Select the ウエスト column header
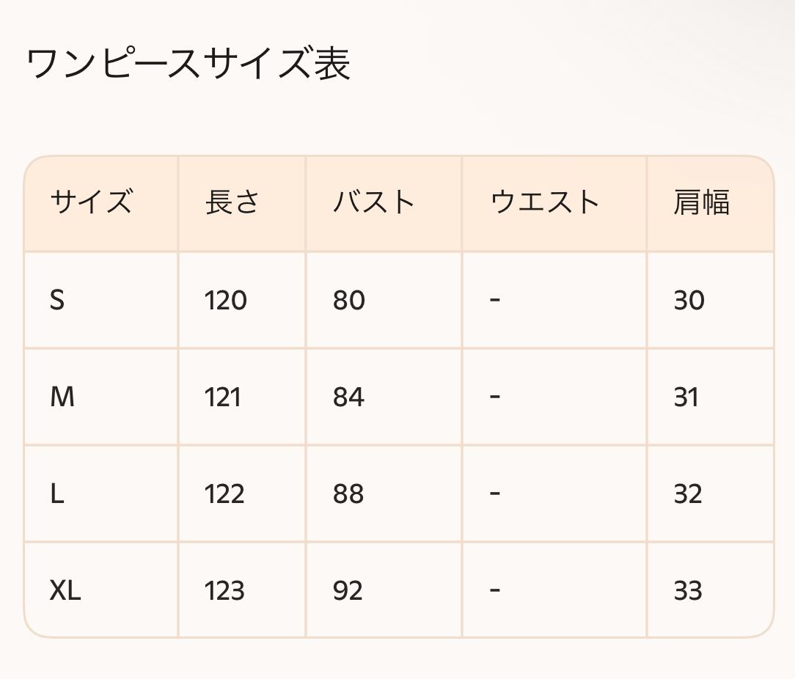 click(x=545, y=202)
